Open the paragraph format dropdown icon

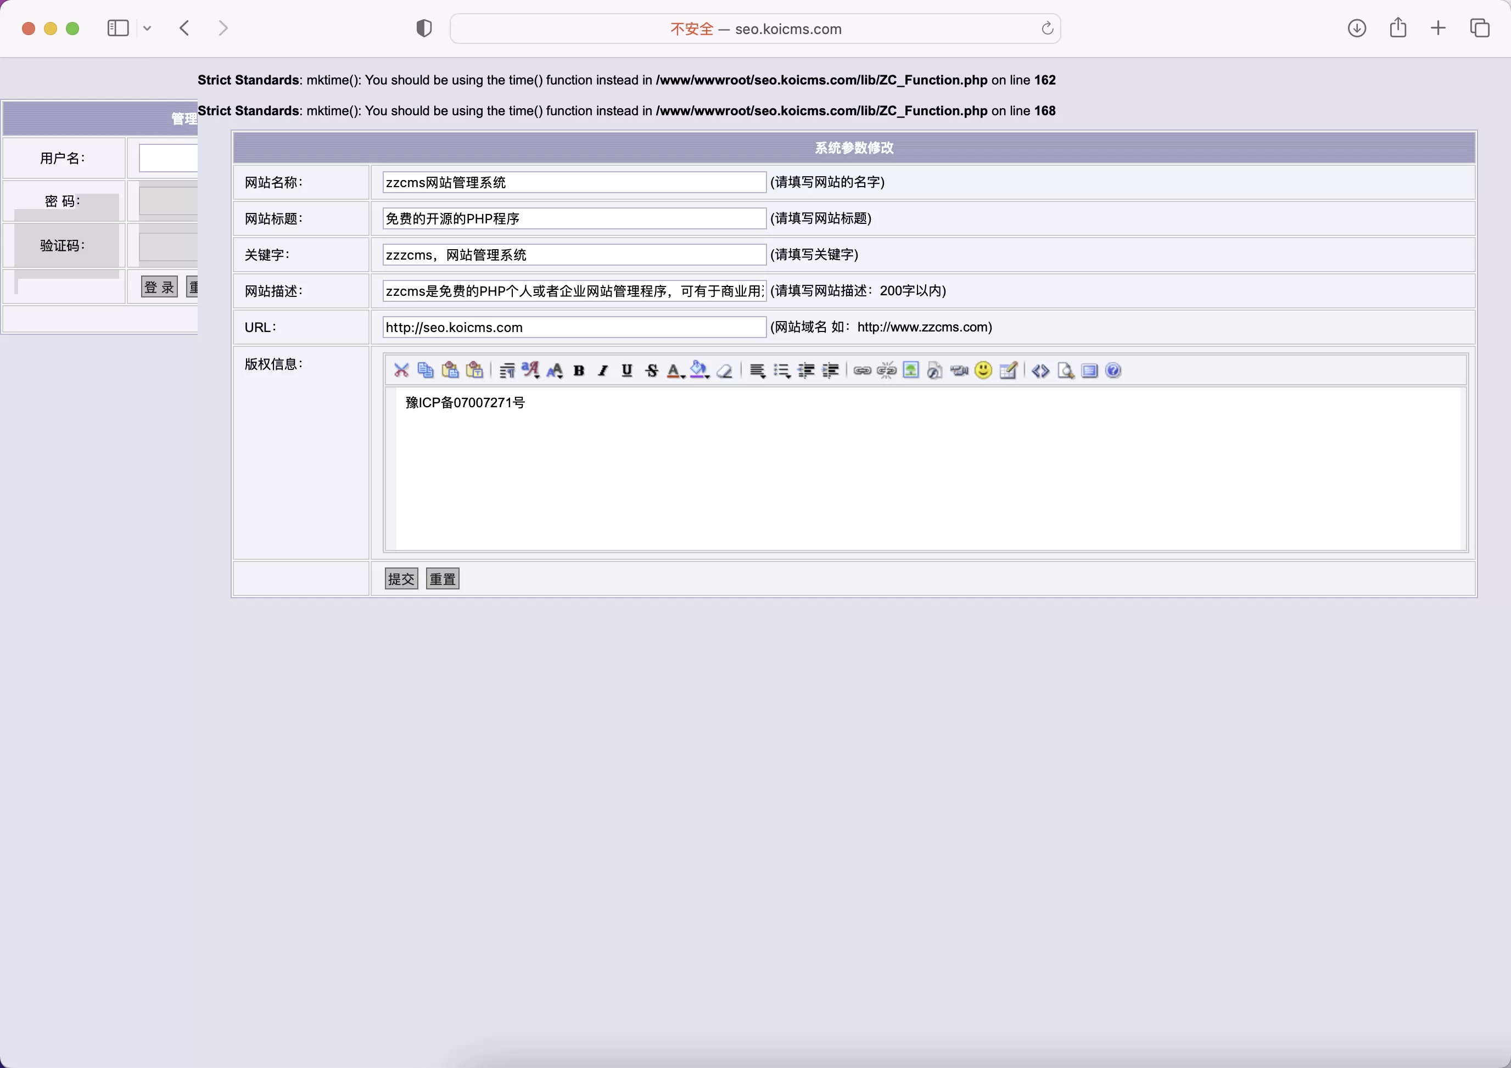click(x=507, y=370)
